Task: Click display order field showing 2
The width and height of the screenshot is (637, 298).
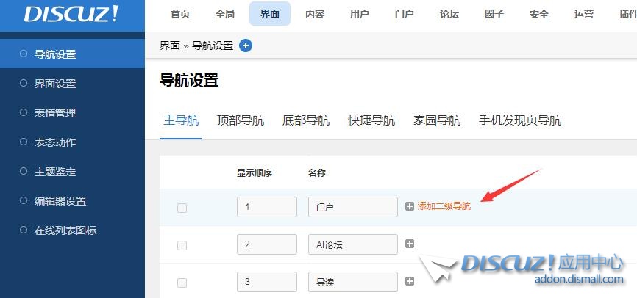Action: tap(266, 244)
